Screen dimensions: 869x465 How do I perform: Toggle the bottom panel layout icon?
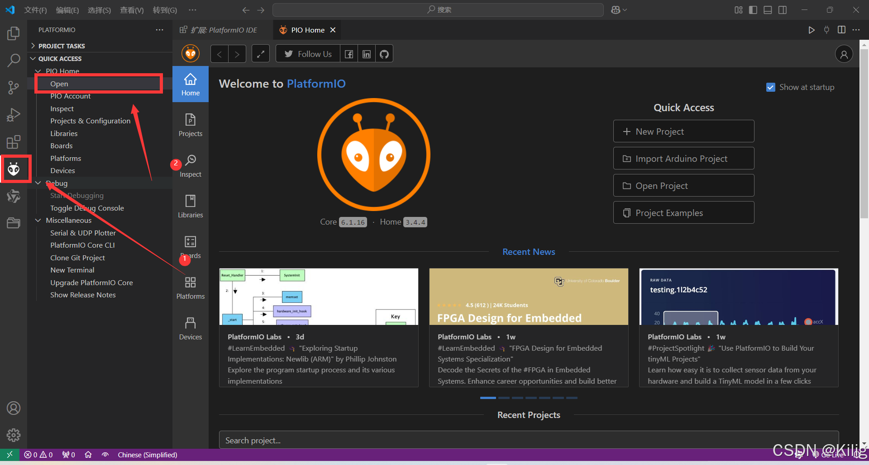[768, 10]
